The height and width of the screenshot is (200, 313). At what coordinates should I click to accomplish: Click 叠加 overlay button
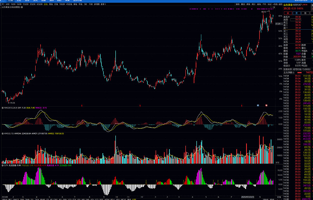[243, 4]
